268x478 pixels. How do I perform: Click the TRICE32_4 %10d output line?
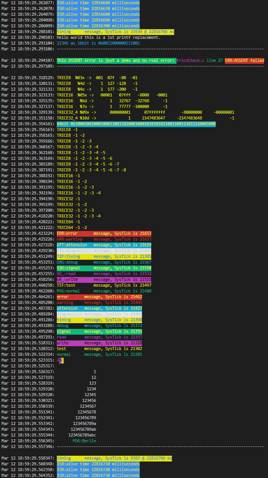(146, 118)
